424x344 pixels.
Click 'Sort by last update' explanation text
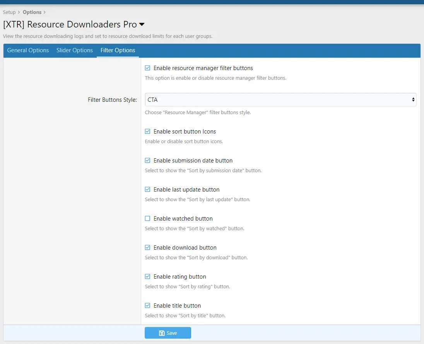click(x=197, y=200)
